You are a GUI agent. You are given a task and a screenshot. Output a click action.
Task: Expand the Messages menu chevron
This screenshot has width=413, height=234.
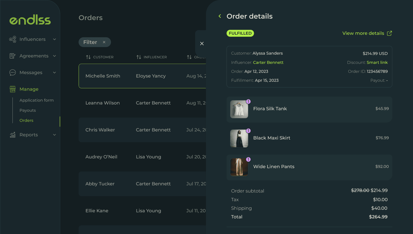55,73
